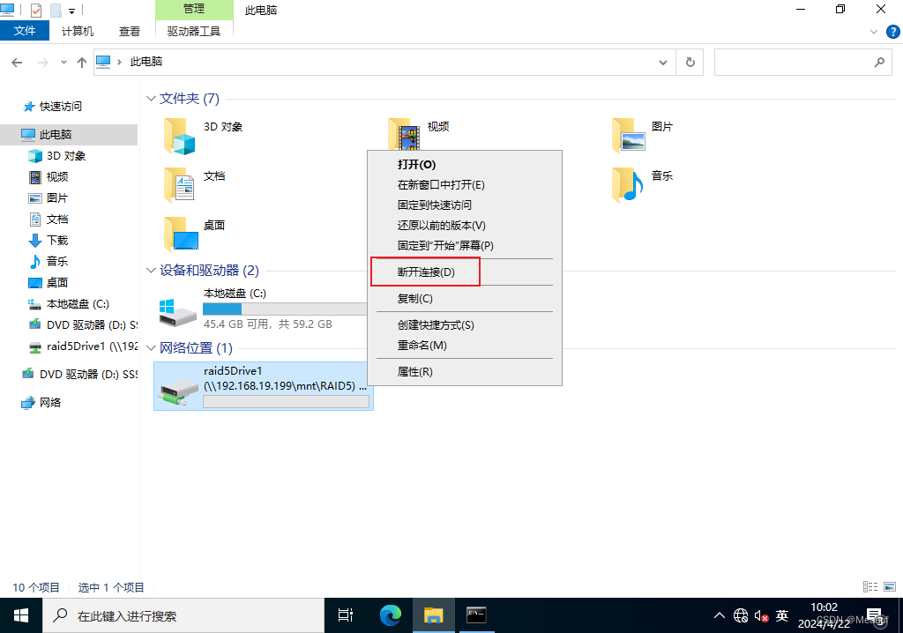Switch to details view layout icon
903x633 pixels.
[870, 587]
